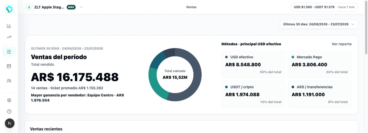The height and width of the screenshot is (133, 368).
Task: Click the MAX plan badge
Action: pyautogui.click(x=71, y=7)
